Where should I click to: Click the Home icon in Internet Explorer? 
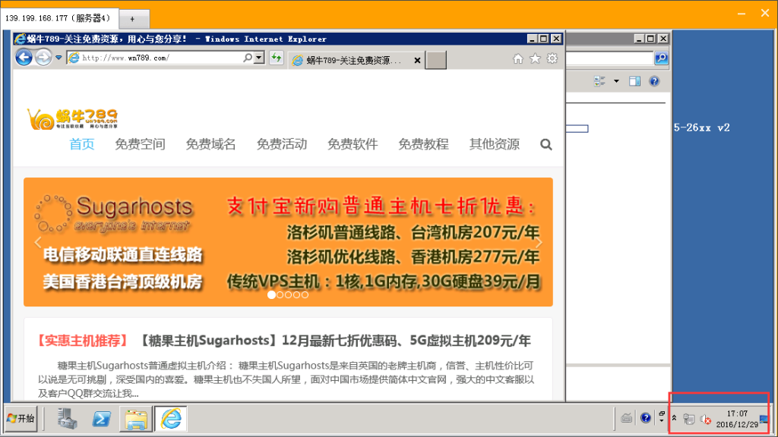click(518, 58)
